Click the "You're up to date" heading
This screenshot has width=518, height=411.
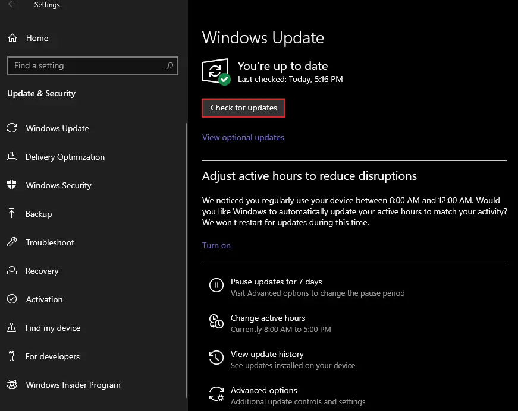tap(282, 66)
